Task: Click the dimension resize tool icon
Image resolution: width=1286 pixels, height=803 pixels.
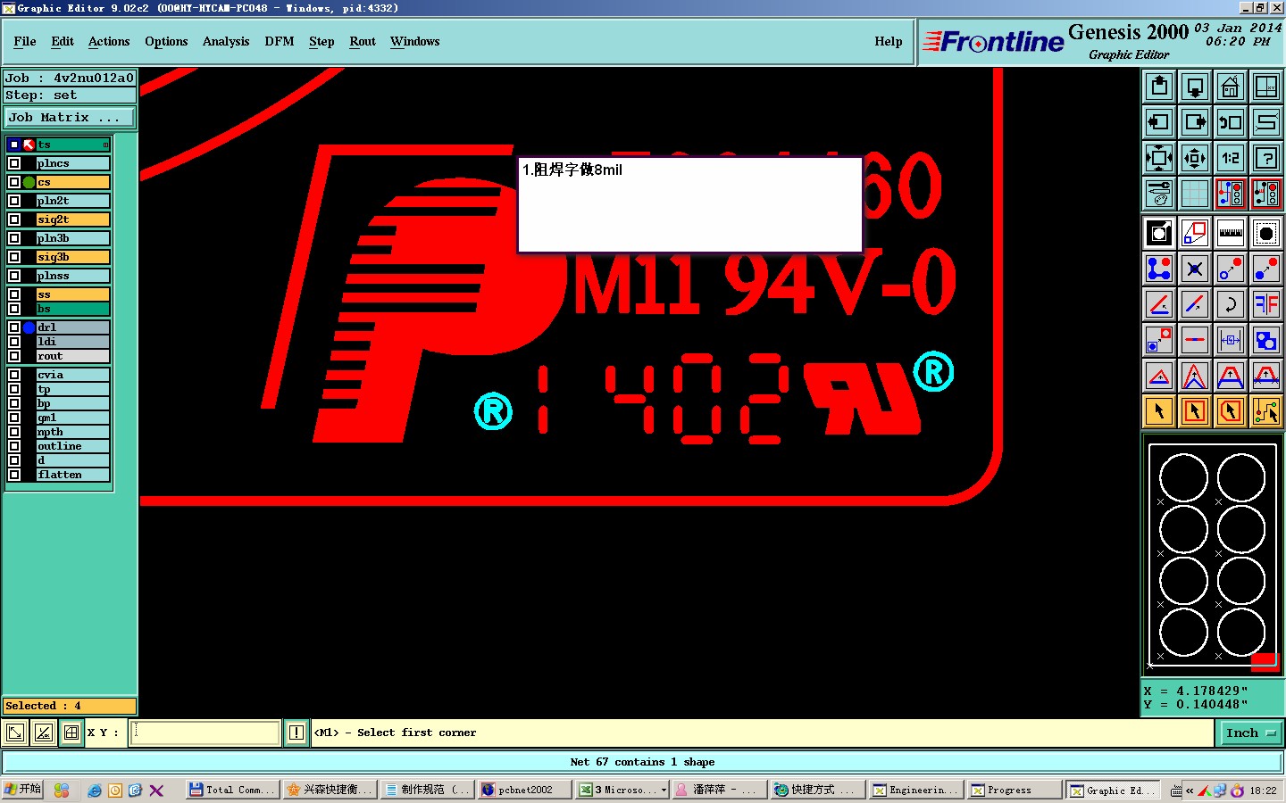Action: pos(1231,340)
